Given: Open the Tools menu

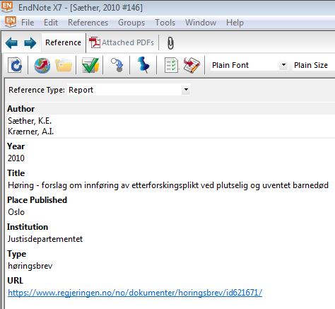Looking at the screenshot, I should point(165,23).
